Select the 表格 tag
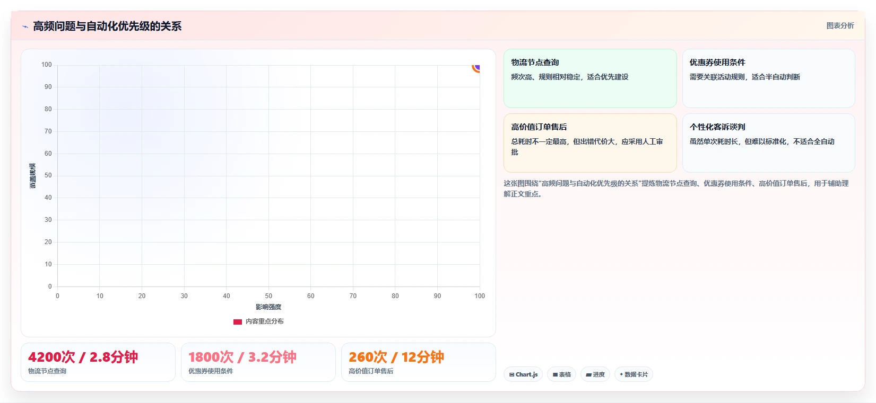This screenshot has width=876, height=403. click(x=561, y=374)
